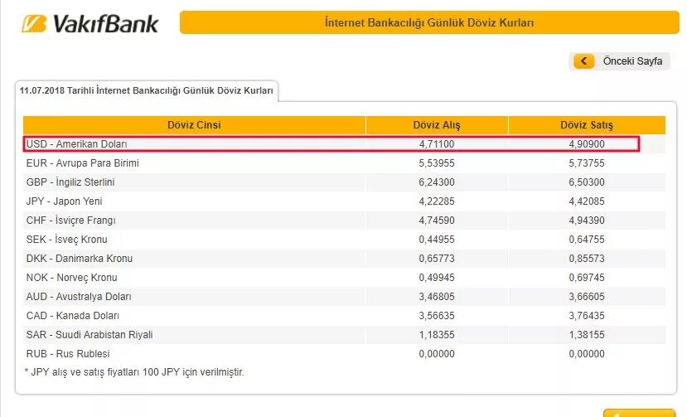This screenshot has width=687, height=417.
Task: Select NOK buy rate 0,49945
Action: click(x=437, y=278)
